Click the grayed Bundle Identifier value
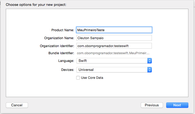The height and width of the screenshot is (114, 195). tap(113, 53)
